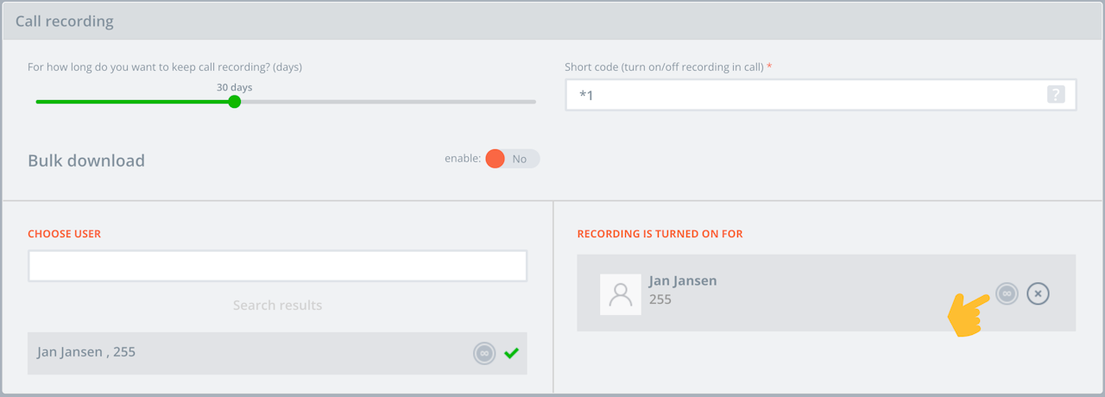The height and width of the screenshot is (397, 1105).
Task: Select "Jan Jansen , 255" search result
Action: [86, 352]
